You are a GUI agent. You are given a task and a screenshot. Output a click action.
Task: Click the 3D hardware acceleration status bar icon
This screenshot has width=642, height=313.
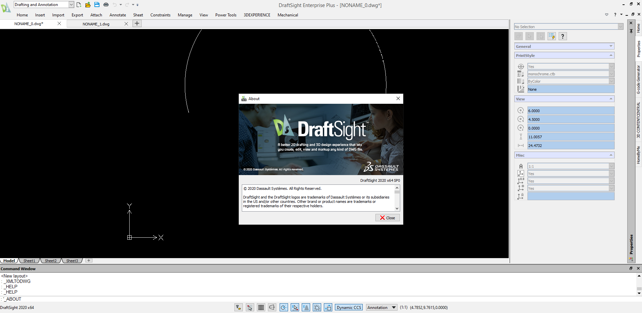pyautogui.click(x=238, y=307)
